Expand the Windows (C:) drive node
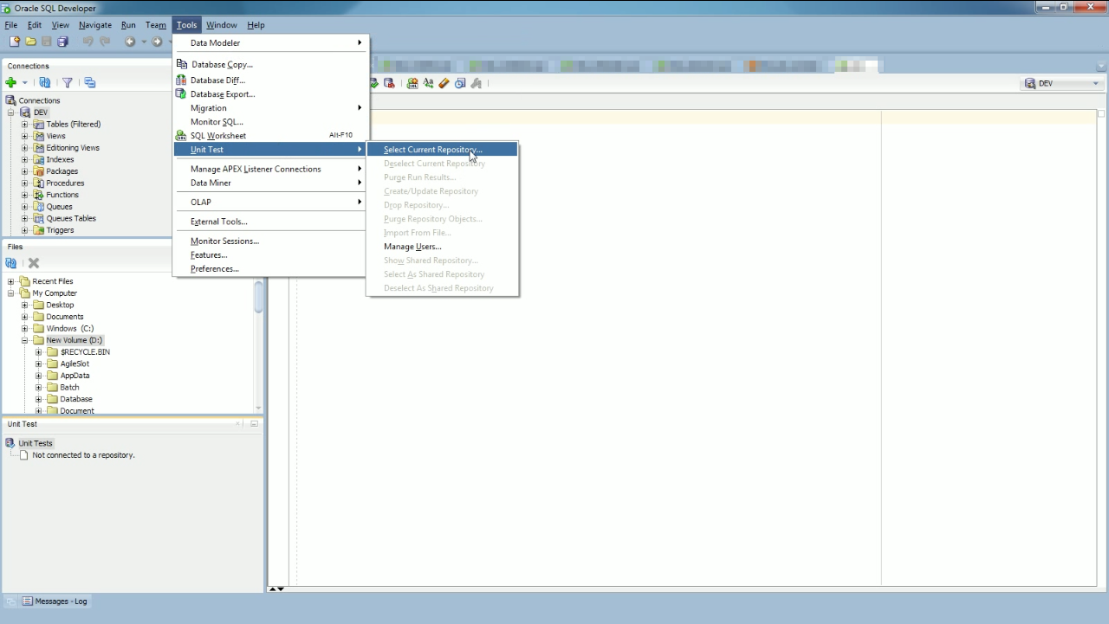This screenshot has height=624, width=1109. (x=25, y=329)
